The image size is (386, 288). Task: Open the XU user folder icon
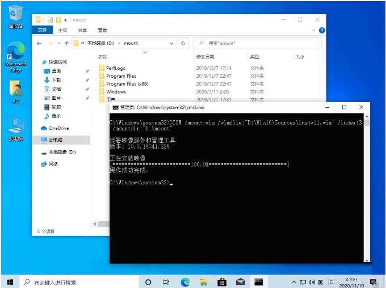click(16, 91)
